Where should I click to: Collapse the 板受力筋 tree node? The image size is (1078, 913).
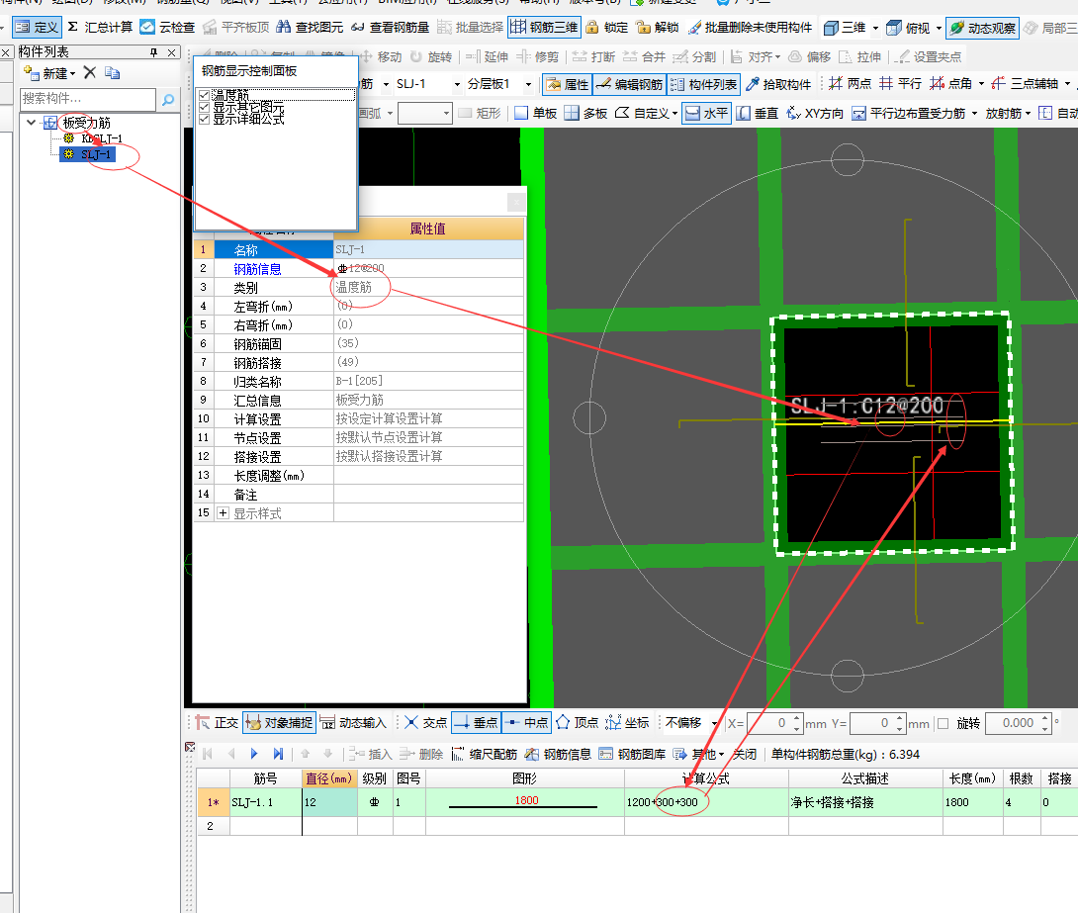(x=31, y=123)
